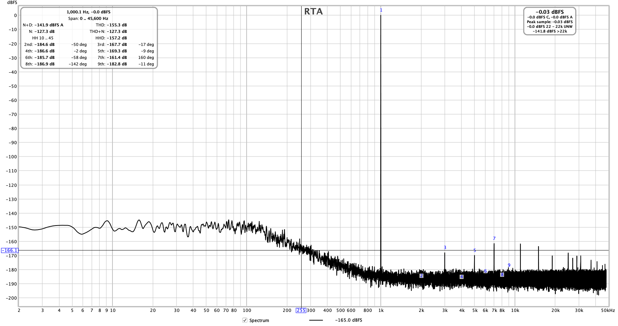Click harmonic marker 9 near 9k

[x=509, y=265]
